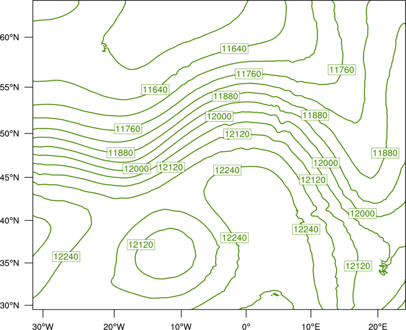Viewport: 406px width, 330px height.
Task: Click the 60°N latitude axis label
Action: [x=10, y=37]
